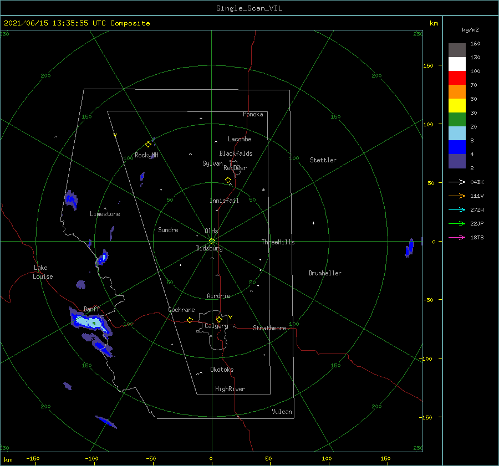This screenshot has width=499, height=466.
Task: Click the ThreeHills label
Action: coord(278,242)
